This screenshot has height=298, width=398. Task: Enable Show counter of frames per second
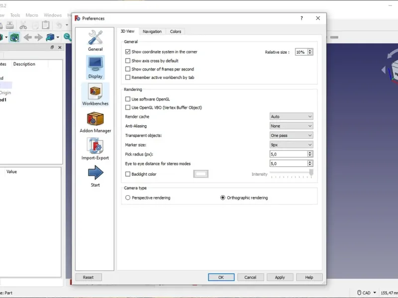coord(128,69)
